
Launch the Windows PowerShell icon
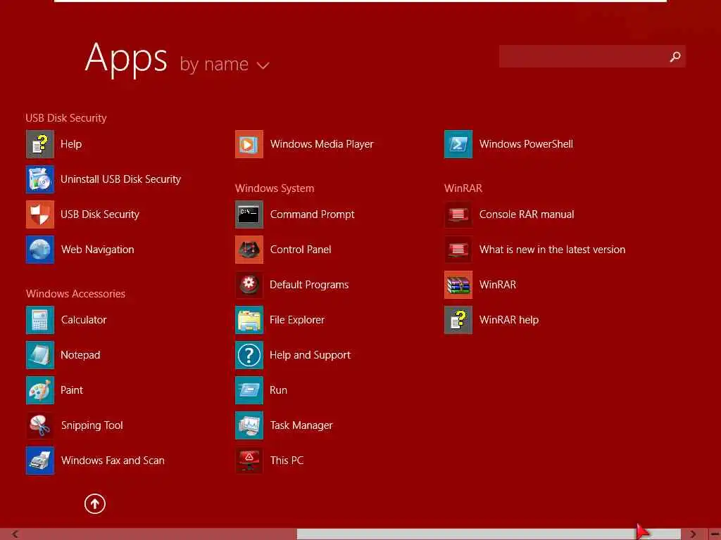[x=458, y=144]
